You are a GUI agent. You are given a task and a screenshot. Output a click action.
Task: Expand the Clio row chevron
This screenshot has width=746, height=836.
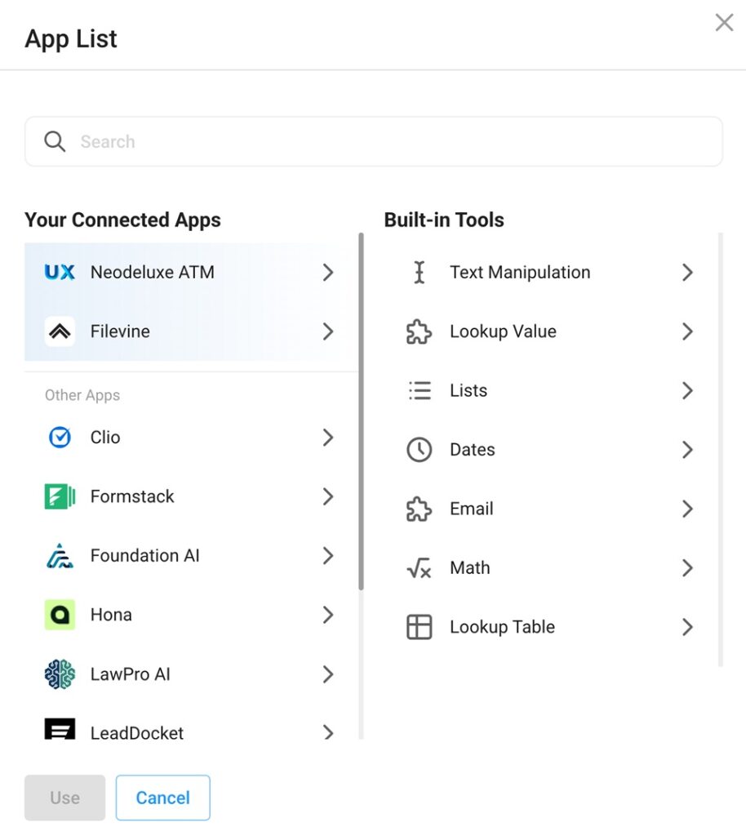(x=328, y=438)
